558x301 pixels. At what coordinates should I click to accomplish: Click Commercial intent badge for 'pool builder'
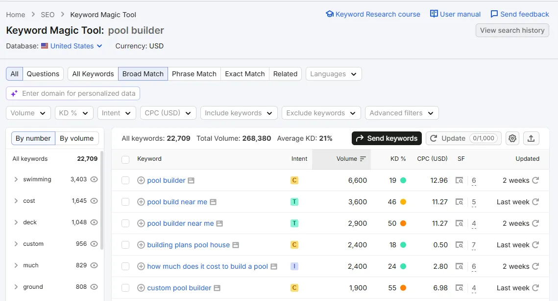pyautogui.click(x=294, y=180)
